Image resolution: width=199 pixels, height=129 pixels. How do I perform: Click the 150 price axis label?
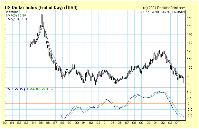coord(190,26)
